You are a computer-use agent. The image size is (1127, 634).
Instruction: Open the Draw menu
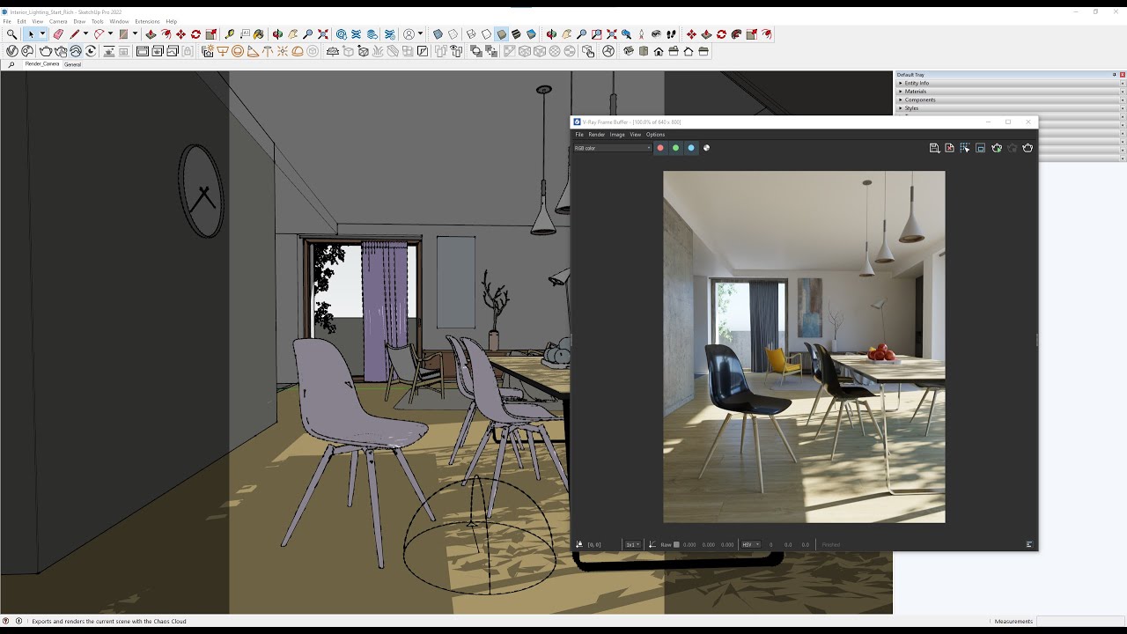tap(79, 21)
